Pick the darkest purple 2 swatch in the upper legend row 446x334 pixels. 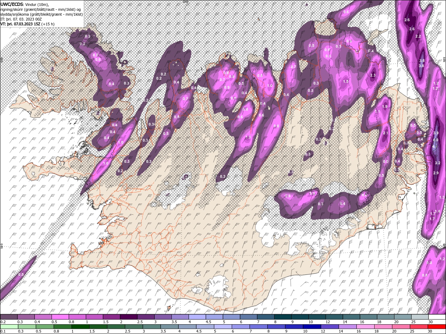tap(128, 317)
